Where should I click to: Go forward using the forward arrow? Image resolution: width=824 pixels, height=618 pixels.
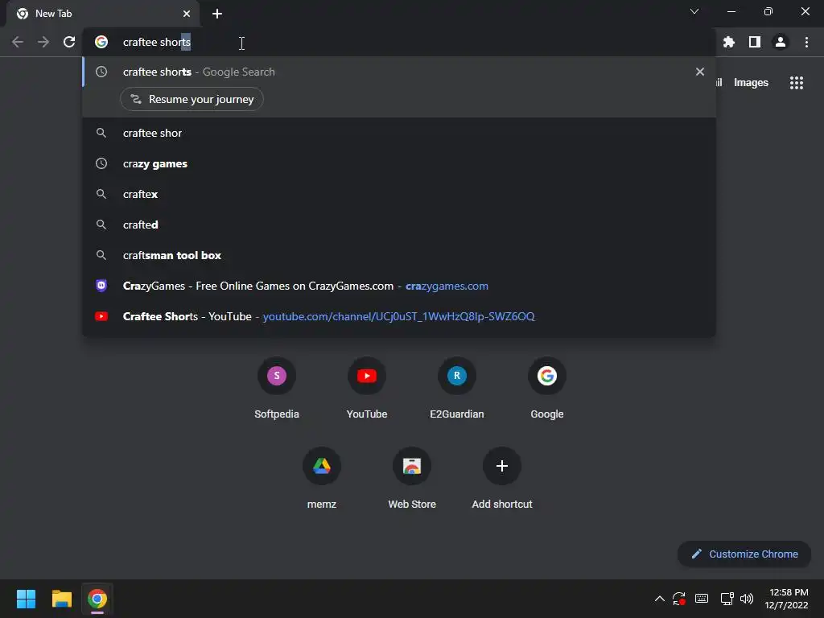[43, 42]
